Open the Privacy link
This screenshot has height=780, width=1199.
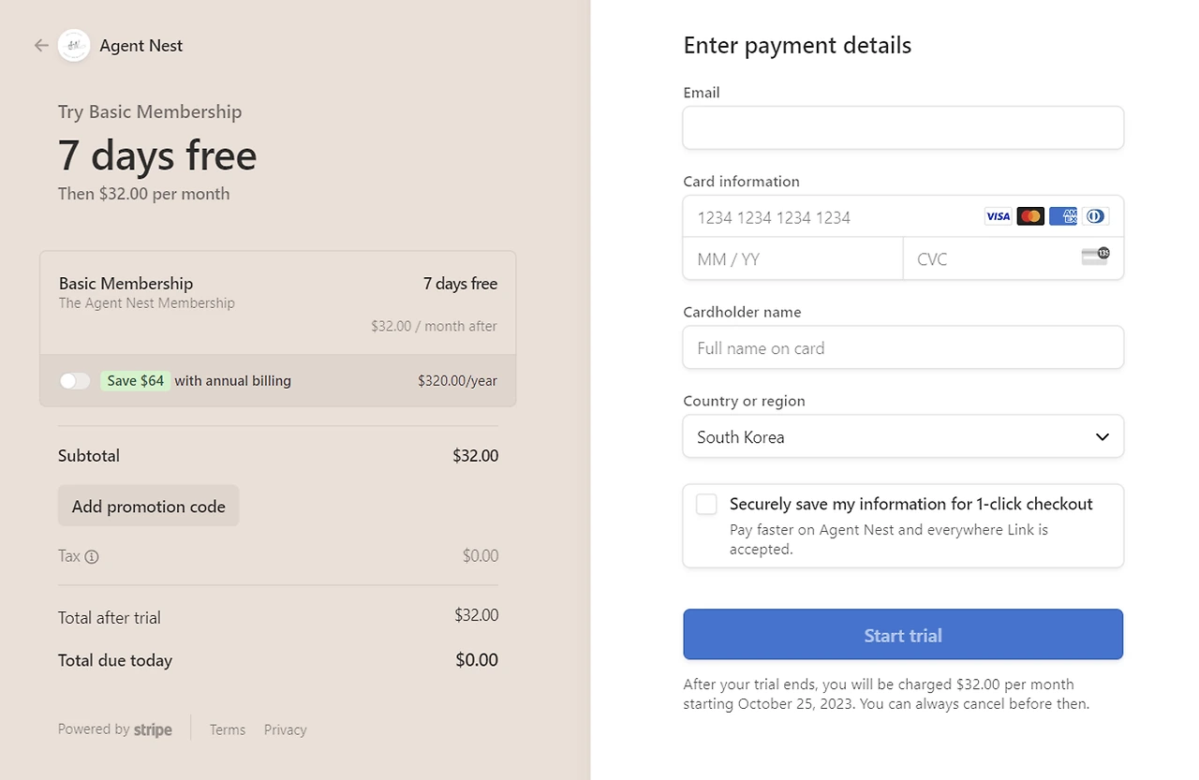(285, 729)
